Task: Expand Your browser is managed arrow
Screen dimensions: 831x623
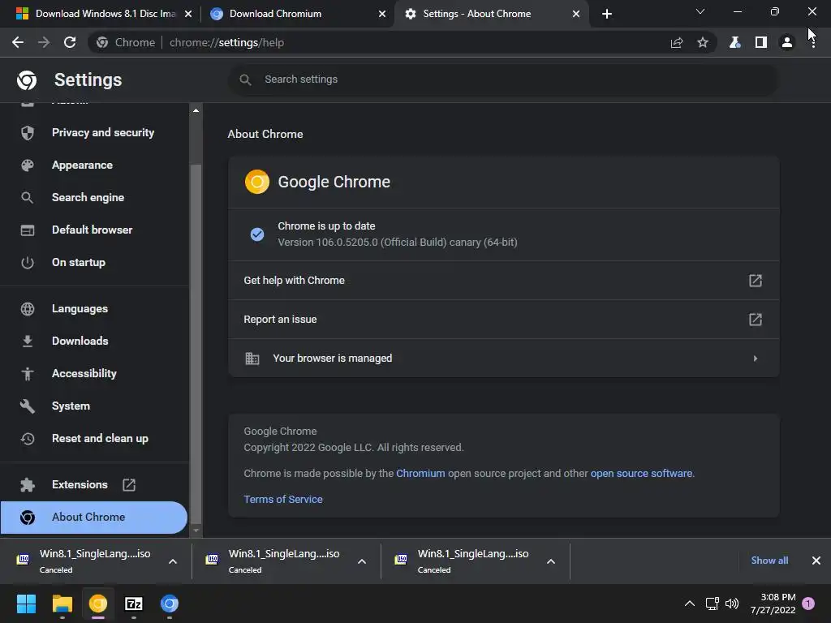Action: 756,359
